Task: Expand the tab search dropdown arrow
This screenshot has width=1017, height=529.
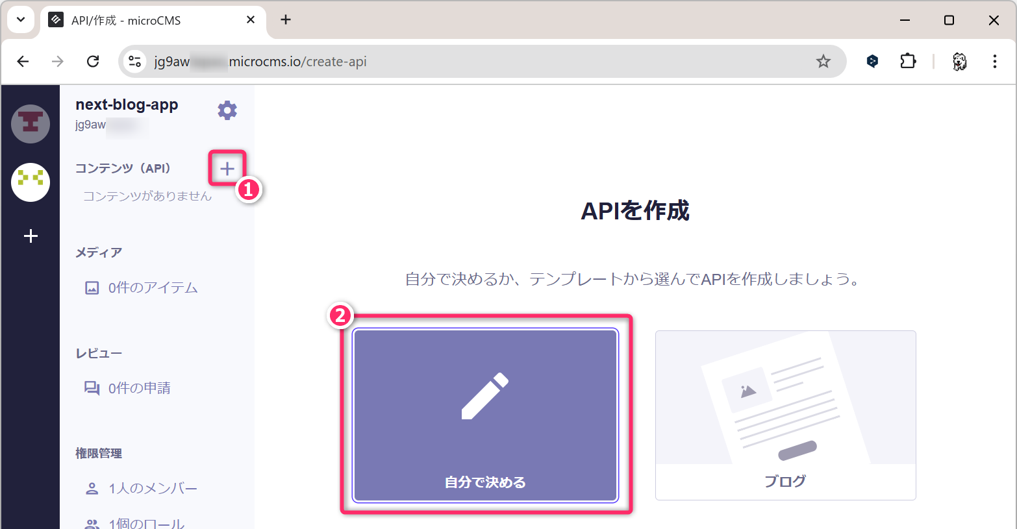Action: 21,20
